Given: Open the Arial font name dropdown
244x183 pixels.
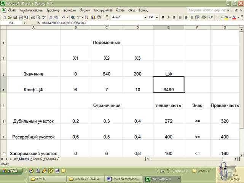Looking at the screenshot, I should 145,17.
